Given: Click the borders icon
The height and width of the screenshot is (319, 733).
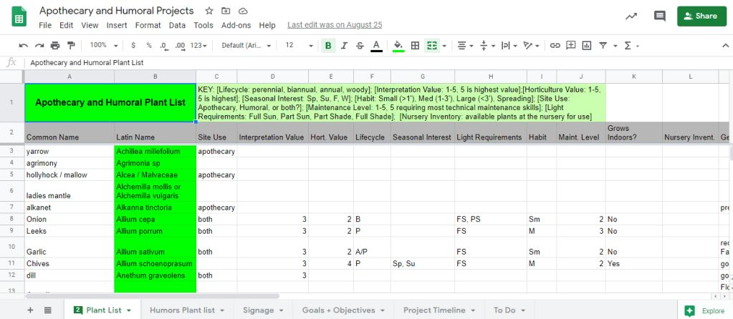Looking at the screenshot, I should 416,45.
